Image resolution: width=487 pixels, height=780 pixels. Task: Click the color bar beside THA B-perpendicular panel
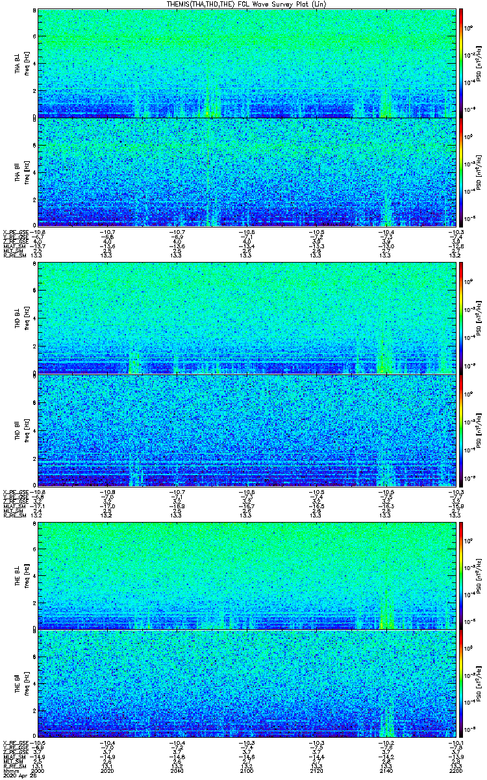click(461, 63)
